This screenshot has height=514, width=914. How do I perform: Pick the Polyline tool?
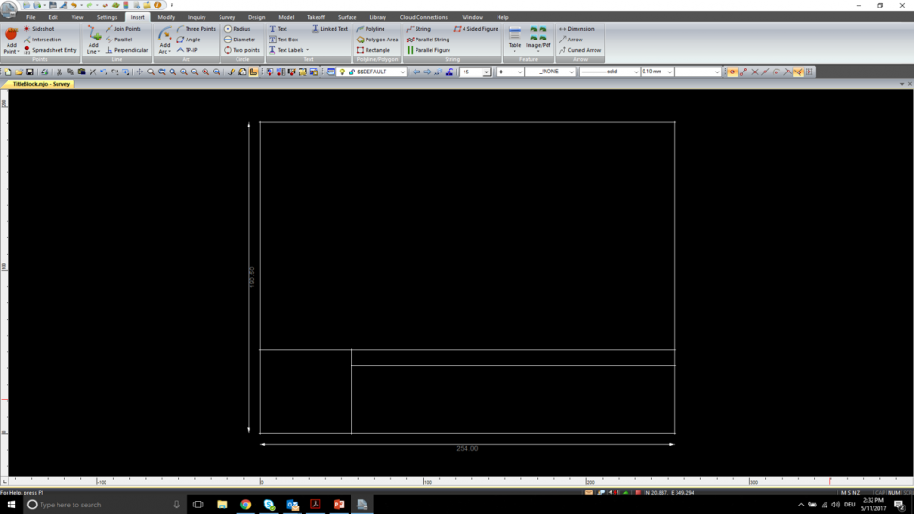coord(374,29)
